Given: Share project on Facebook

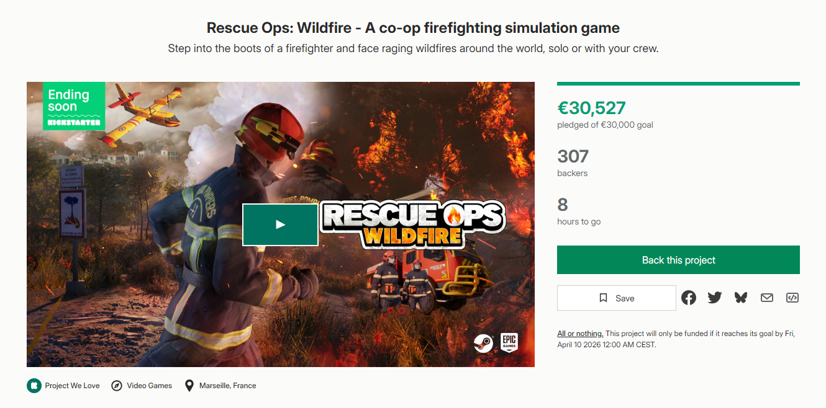Looking at the screenshot, I should click(x=689, y=298).
